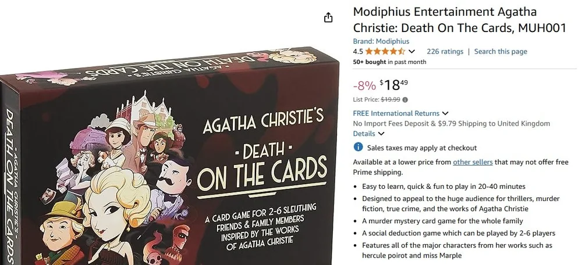Click the FREE International Returns text
The width and height of the screenshot is (582, 265).
[396, 113]
